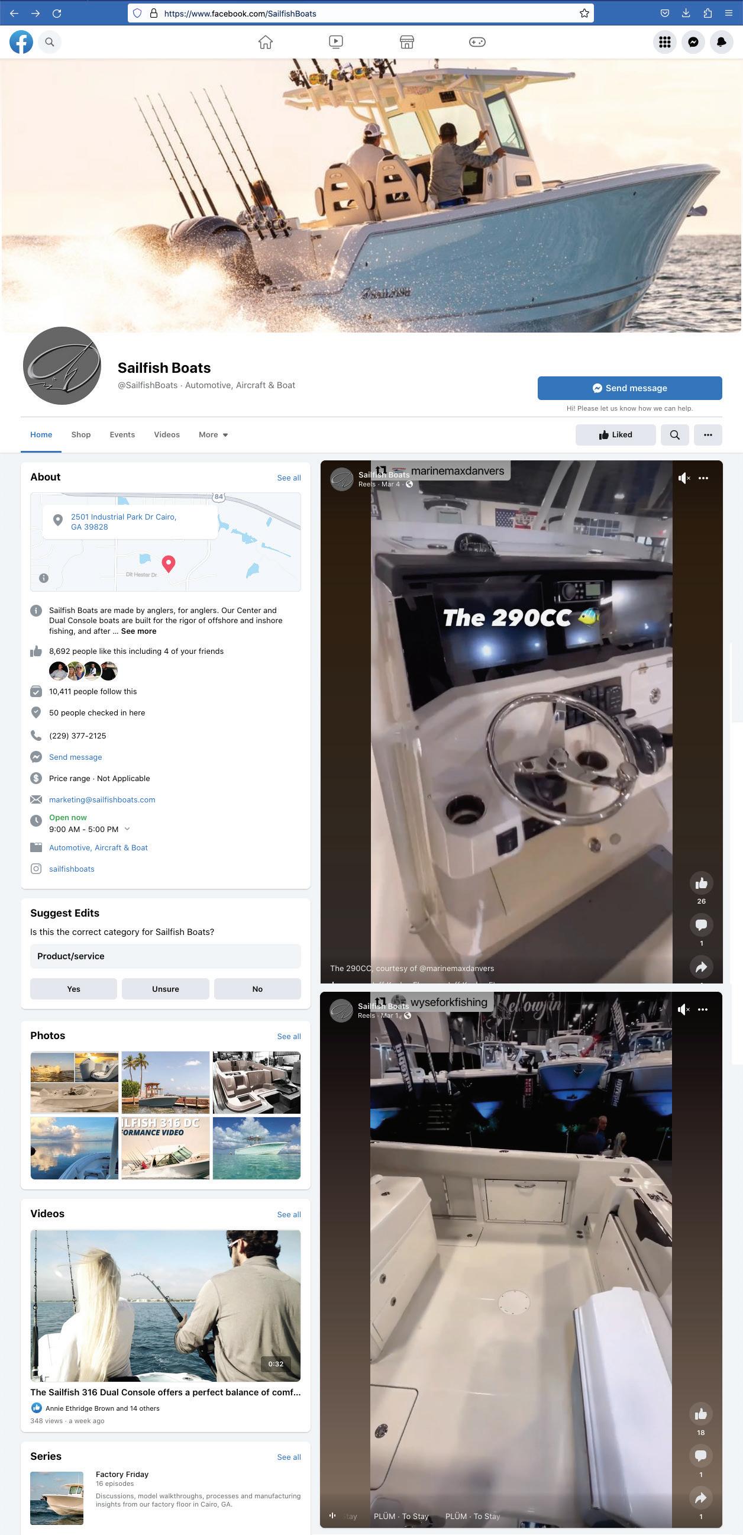Open the Messenger icon in top bar
This screenshot has width=743, height=1535.
(693, 42)
